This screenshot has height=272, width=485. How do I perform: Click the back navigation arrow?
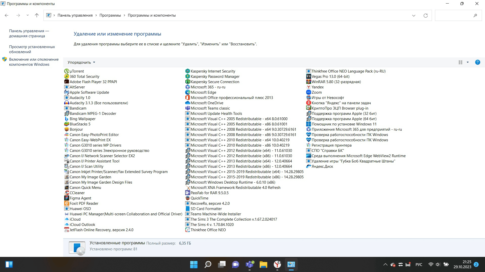coord(7,15)
